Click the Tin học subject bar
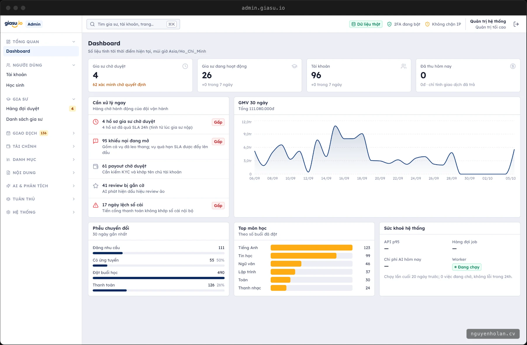Image resolution: width=527 pixels, height=345 pixels. 311,256
